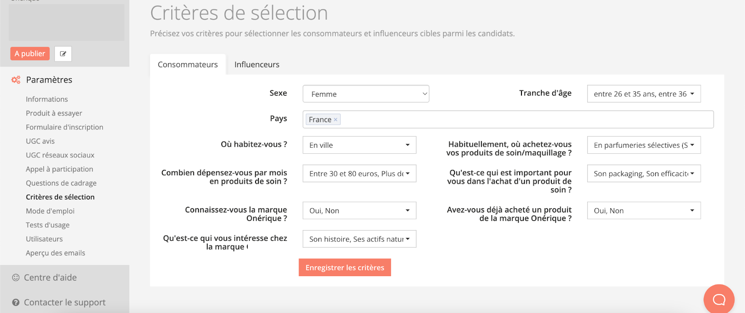Remove the France tag with its x icon

[336, 120]
